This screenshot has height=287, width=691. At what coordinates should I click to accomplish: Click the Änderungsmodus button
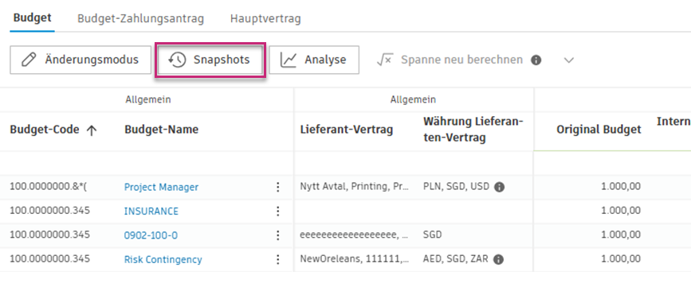pos(80,60)
